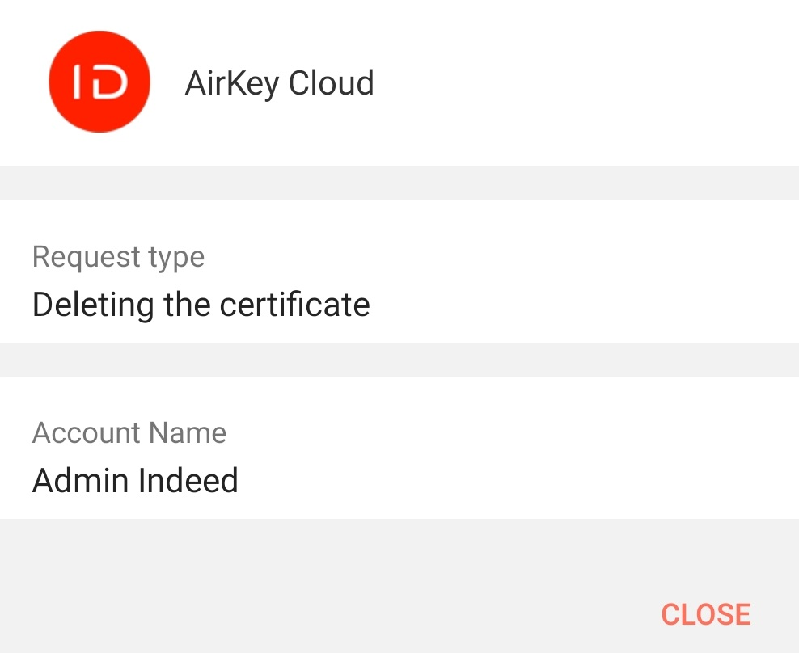Click the word Admin in account name
The image size is (799, 653).
(x=81, y=481)
